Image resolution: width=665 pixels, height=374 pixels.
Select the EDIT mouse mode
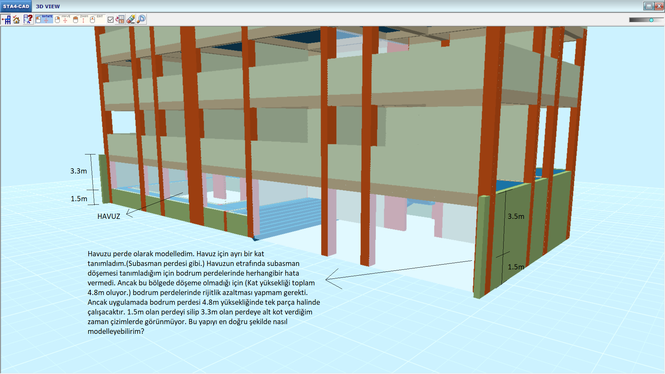coord(96,19)
